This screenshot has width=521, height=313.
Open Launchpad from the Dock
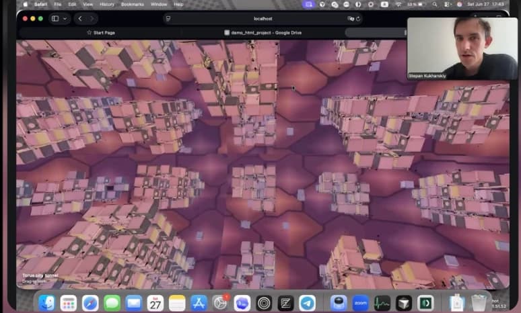coord(69,303)
